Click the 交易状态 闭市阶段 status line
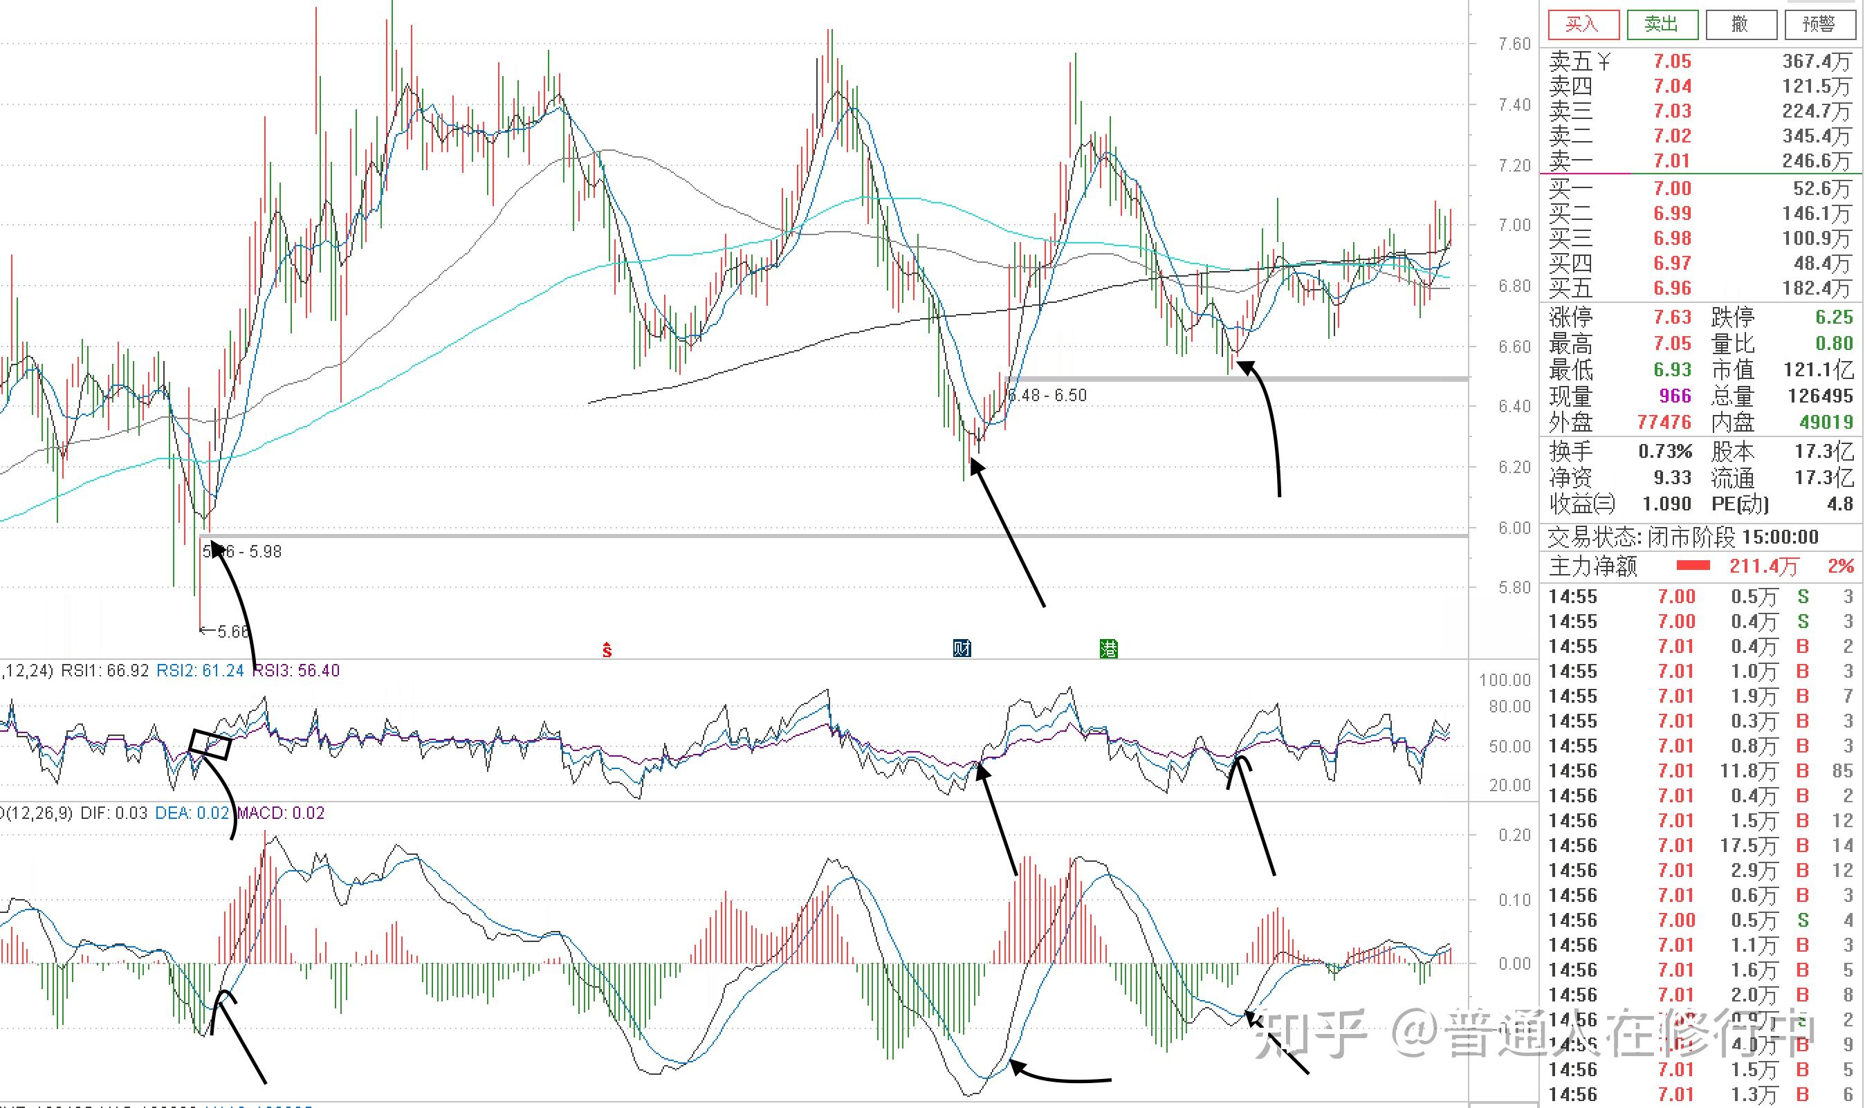Viewport: 1865px width, 1108px height. click(1684, 536)
